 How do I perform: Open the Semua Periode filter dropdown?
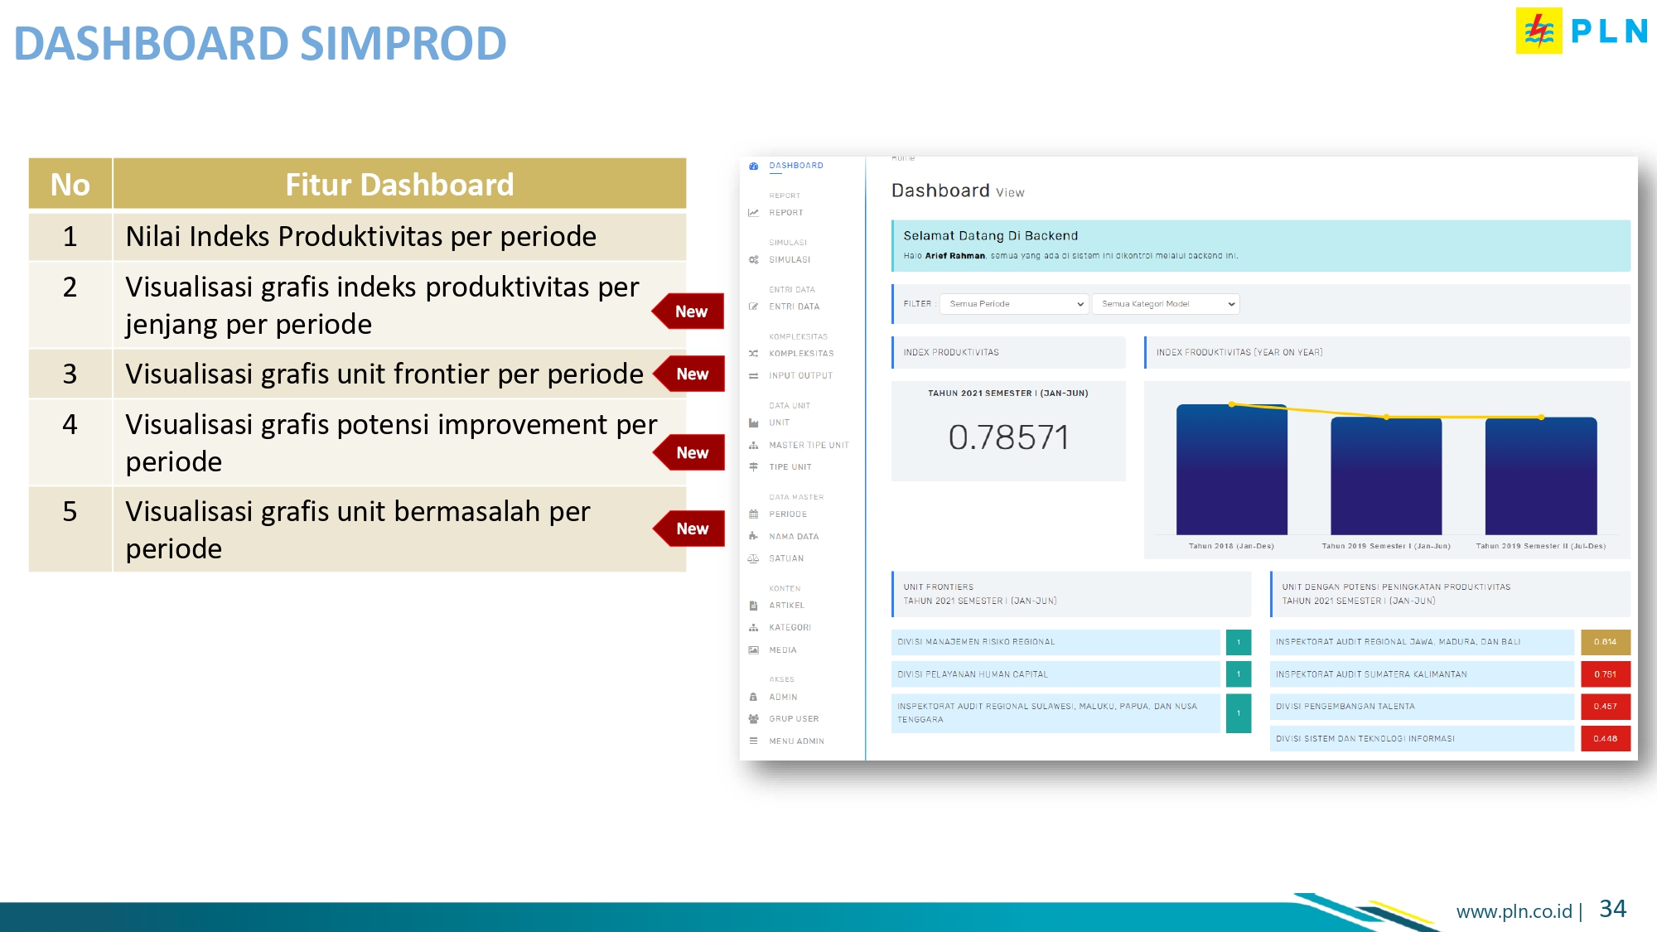pos(1016,304)
